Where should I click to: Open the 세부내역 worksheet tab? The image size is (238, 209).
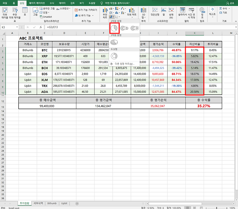[38, 203]
